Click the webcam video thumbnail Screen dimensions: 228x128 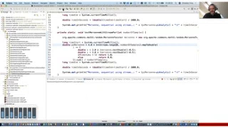pyautogui.click(x=213, y=10)
